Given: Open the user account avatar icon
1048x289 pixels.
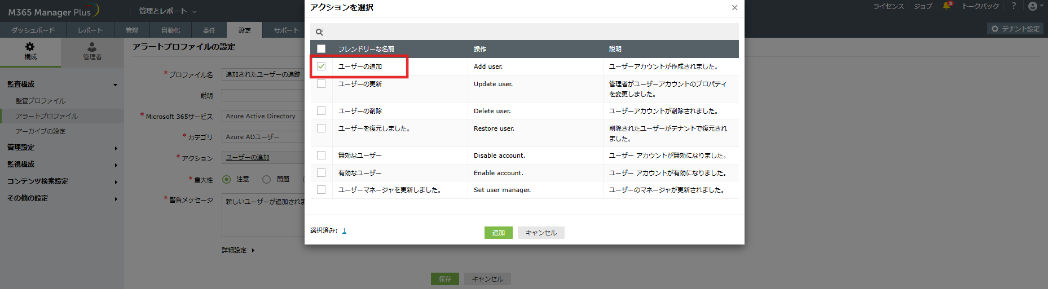Looking at the screenshot, I should pyautogui.click(x=1033, y=6).
